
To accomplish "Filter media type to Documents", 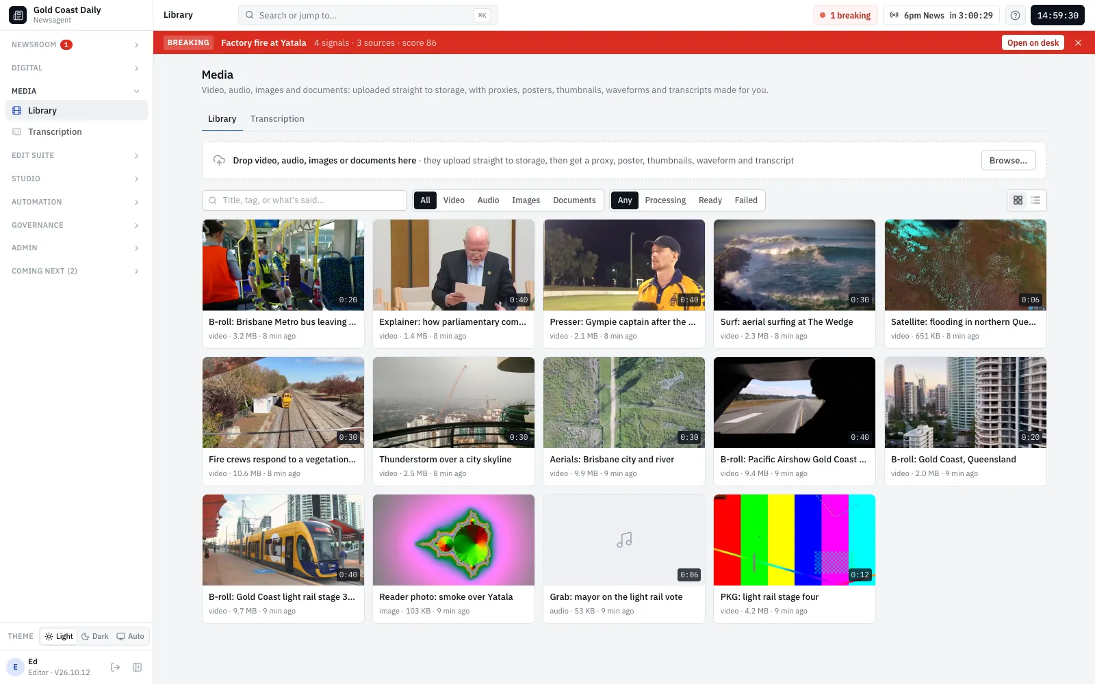I will point(574,200).
